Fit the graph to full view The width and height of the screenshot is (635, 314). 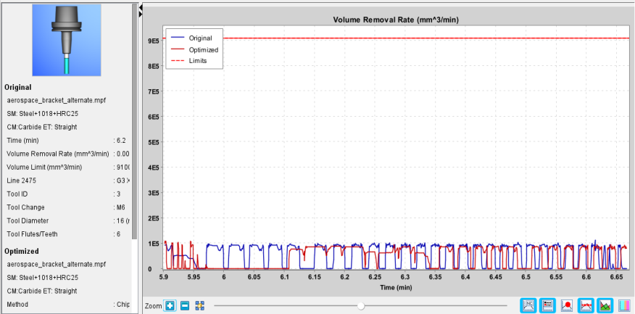(199, 305)
